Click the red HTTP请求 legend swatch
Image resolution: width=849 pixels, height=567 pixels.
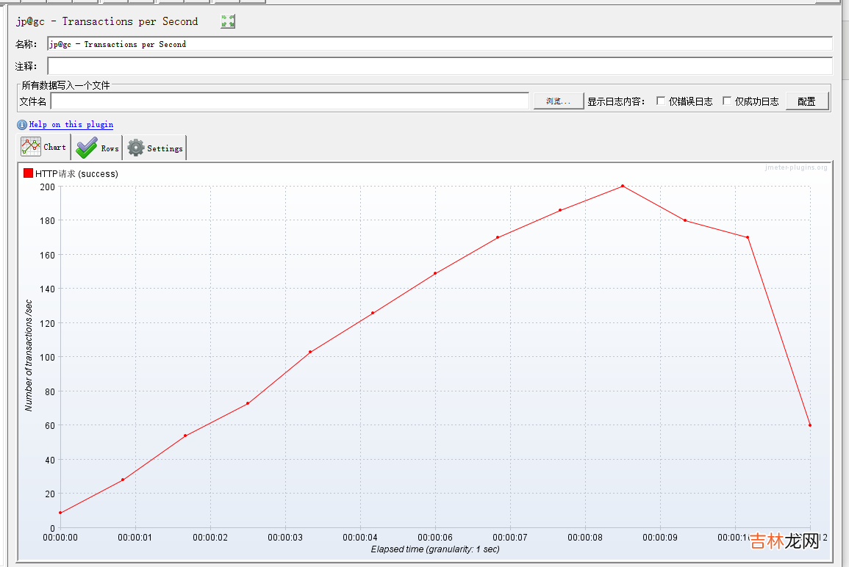click(x=29, y=173)
